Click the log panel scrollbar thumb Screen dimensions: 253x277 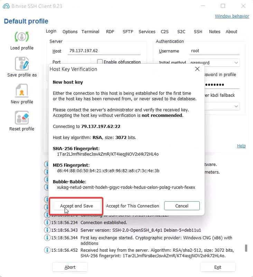tap(246, 248)
